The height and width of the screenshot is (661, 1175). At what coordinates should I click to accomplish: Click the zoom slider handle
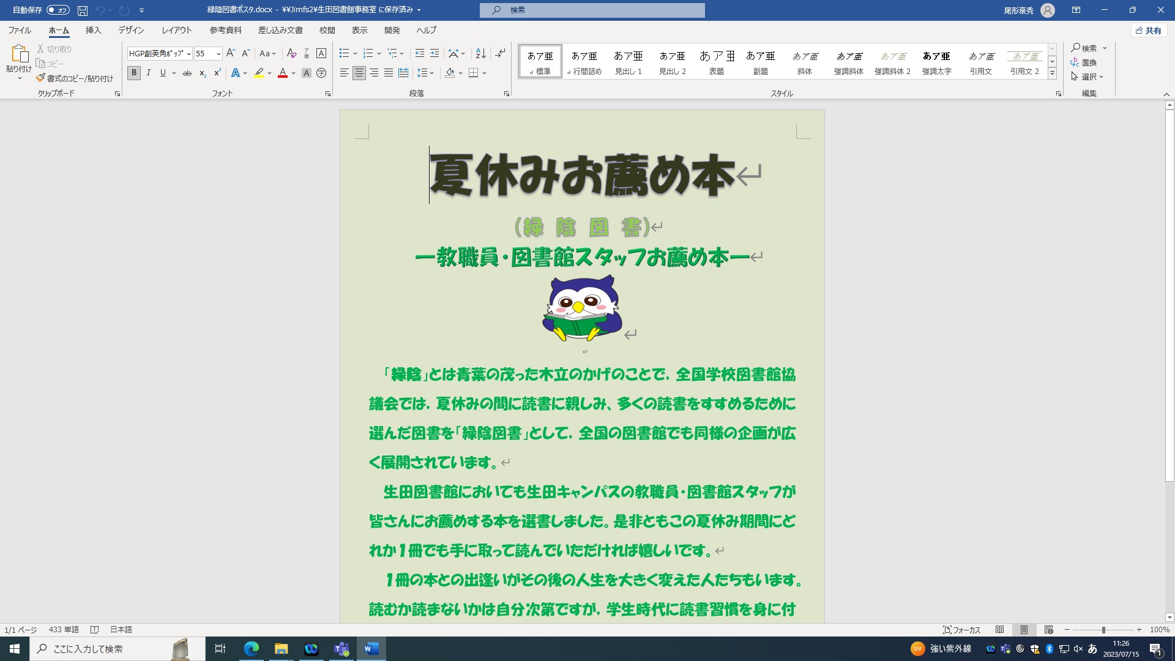tap(1103, 630)
